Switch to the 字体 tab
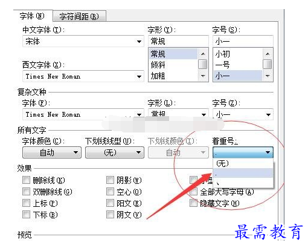308x251 pixels. pos(32,16)
